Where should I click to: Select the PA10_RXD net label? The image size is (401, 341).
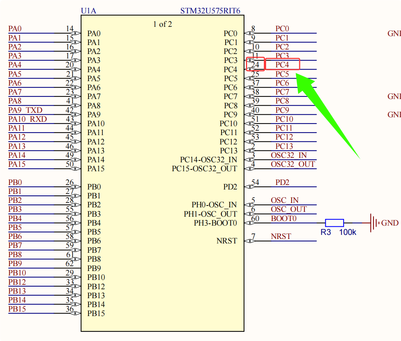pyautogui.click(x=28, y=119)
